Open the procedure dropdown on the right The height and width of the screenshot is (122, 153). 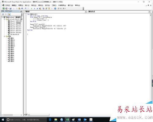(x=149, y=12)
